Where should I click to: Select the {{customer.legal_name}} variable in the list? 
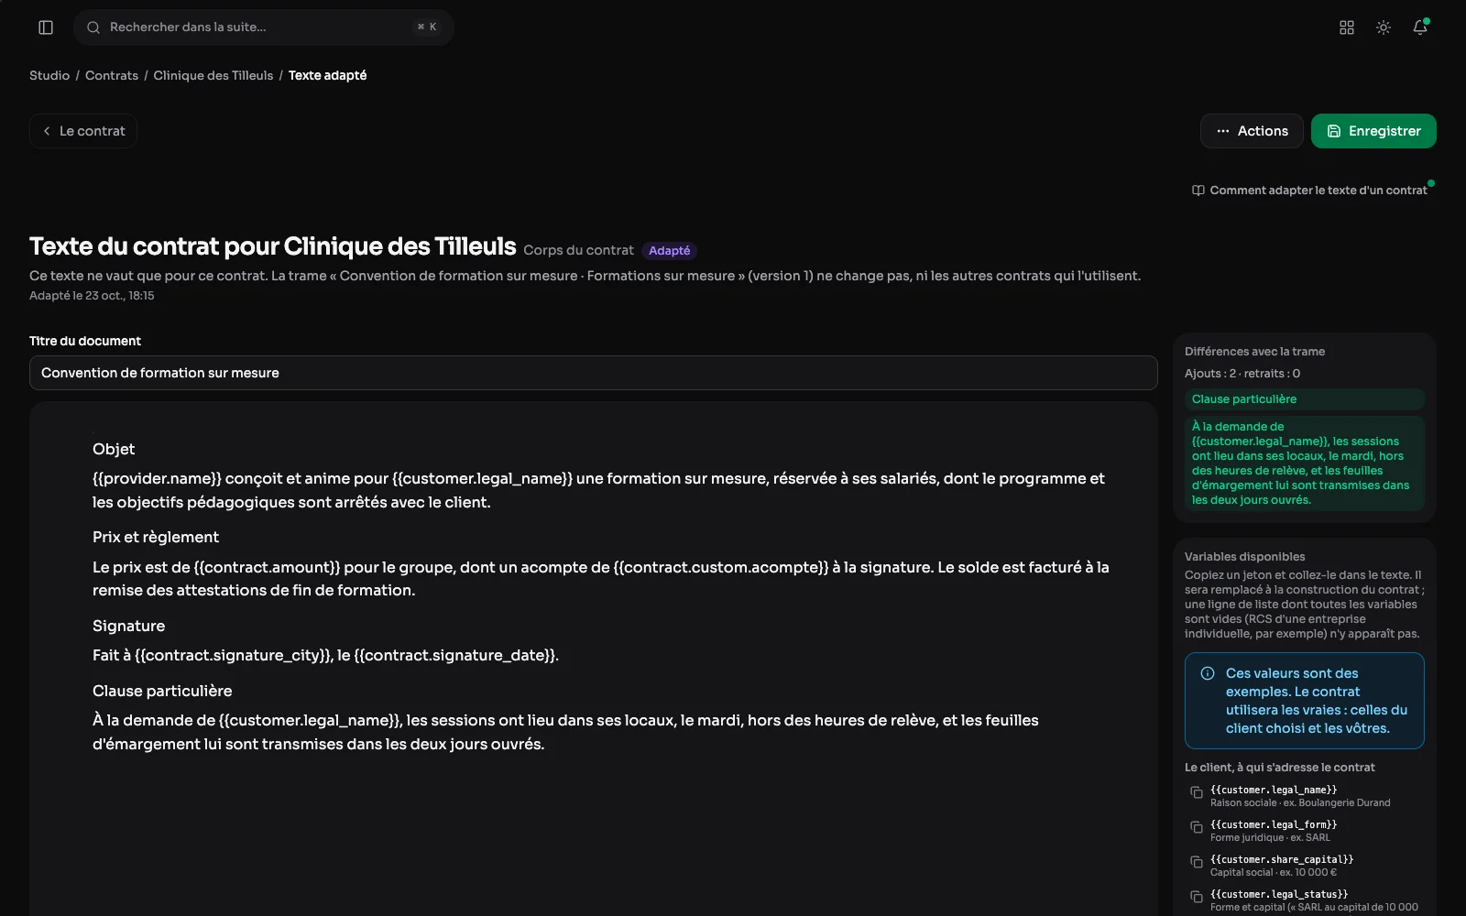1274,790
